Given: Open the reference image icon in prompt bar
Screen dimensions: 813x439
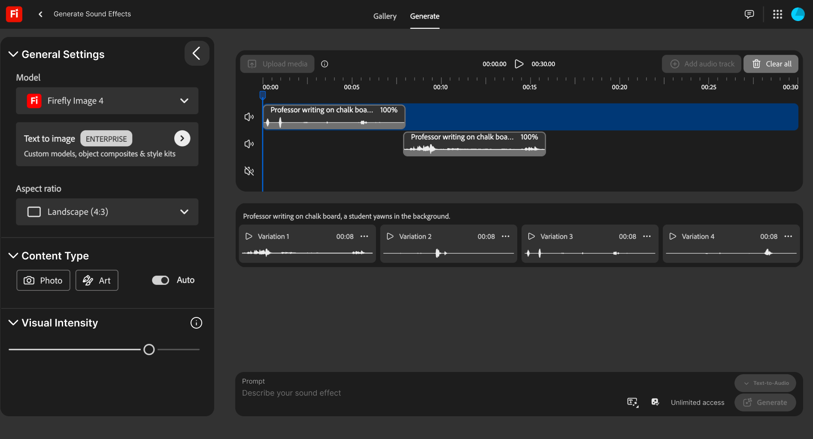Looking at the screenshot, I should click(655, 402).
